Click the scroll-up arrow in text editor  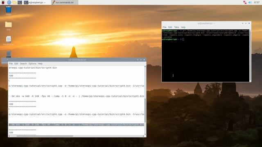[x=145, y=67]
